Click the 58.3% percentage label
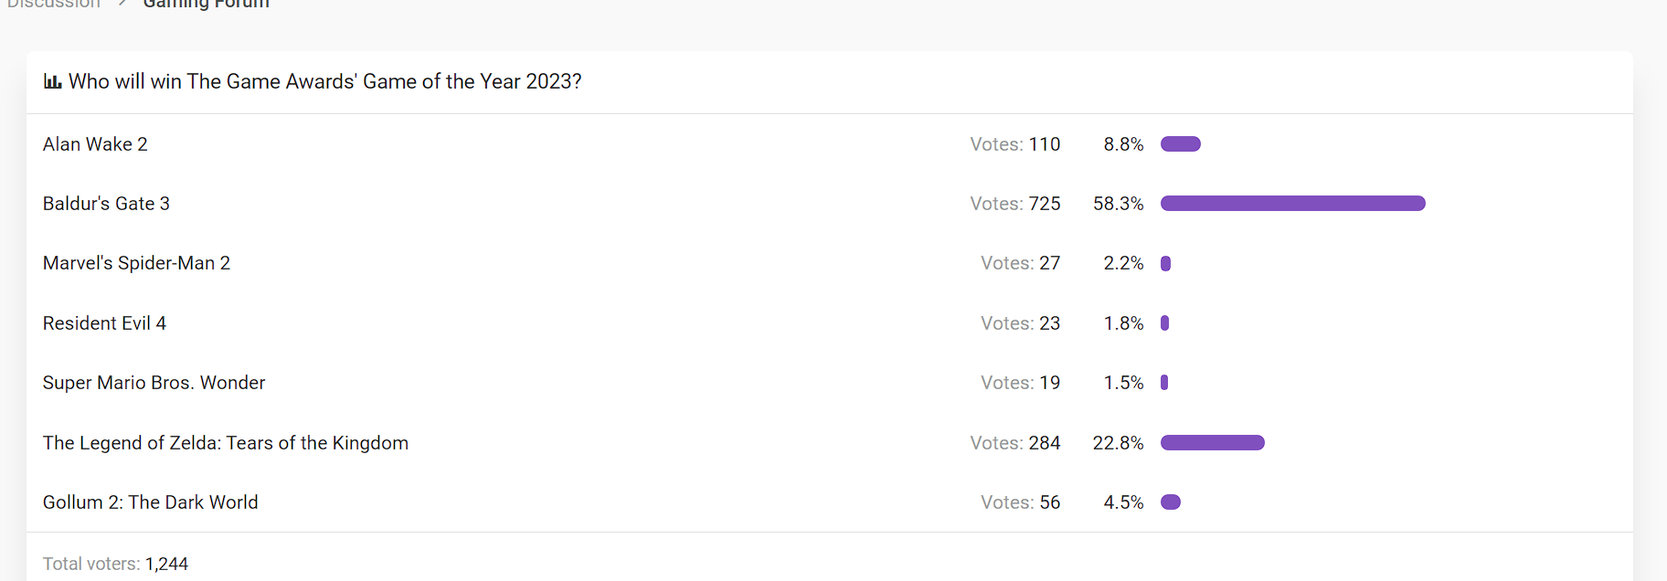Screen dimensions: 1667x581 (1119, 204)
